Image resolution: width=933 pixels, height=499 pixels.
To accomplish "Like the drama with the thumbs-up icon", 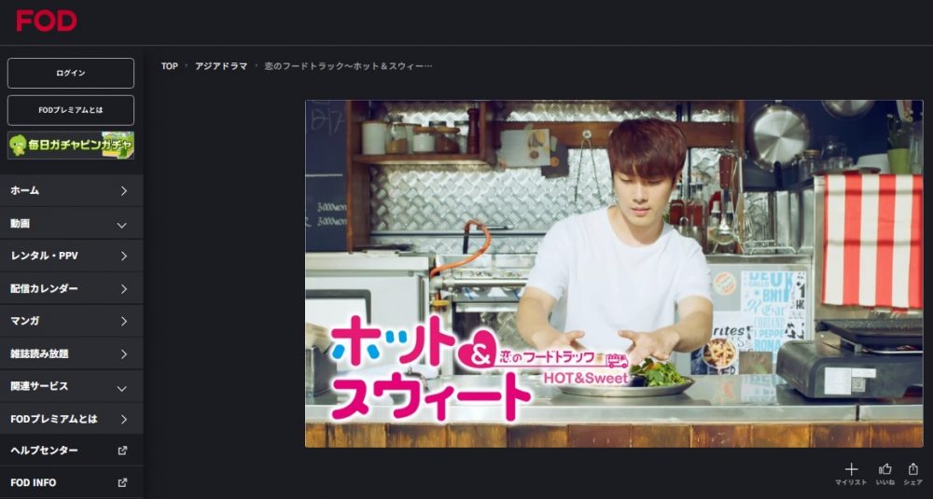I will tap(884, 468).
